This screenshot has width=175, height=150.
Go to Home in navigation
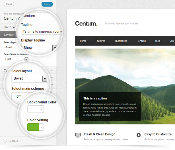83,41
